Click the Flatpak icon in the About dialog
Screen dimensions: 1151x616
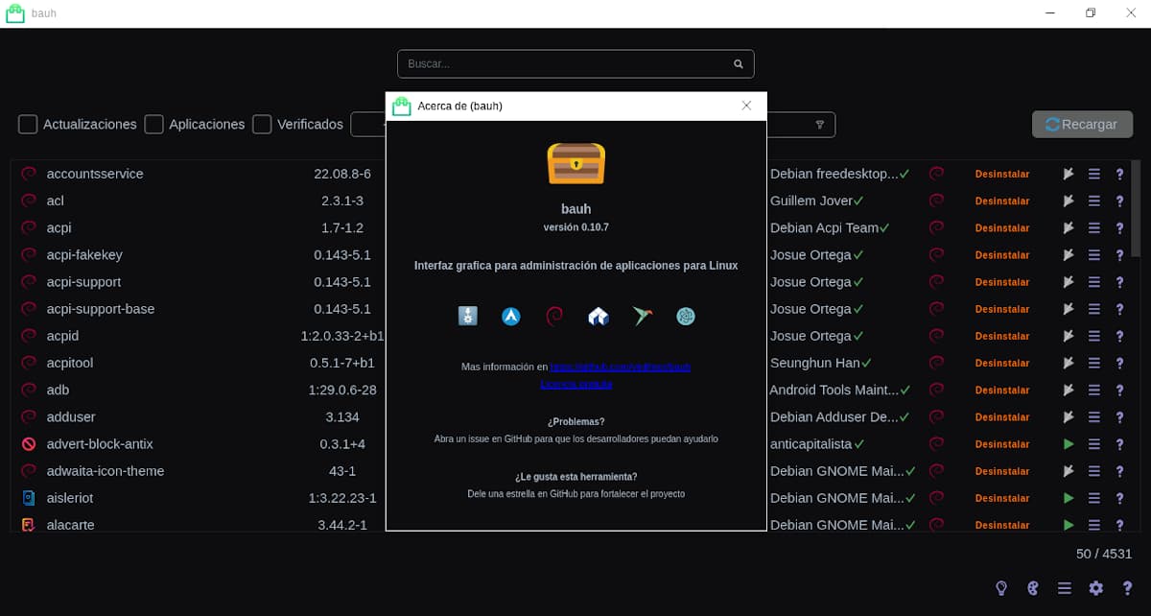(599, 316)
